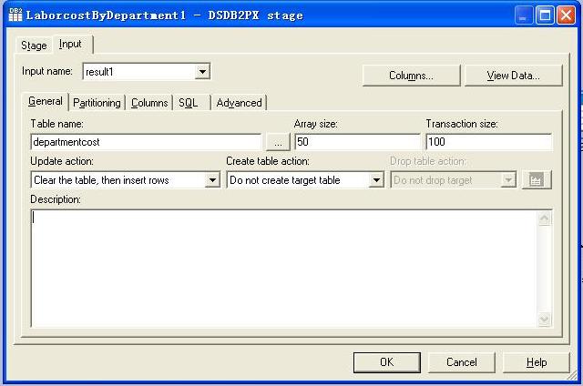Click inside the Description text area
This screenshot has height=386, width=583.
[x=284, y=269]
